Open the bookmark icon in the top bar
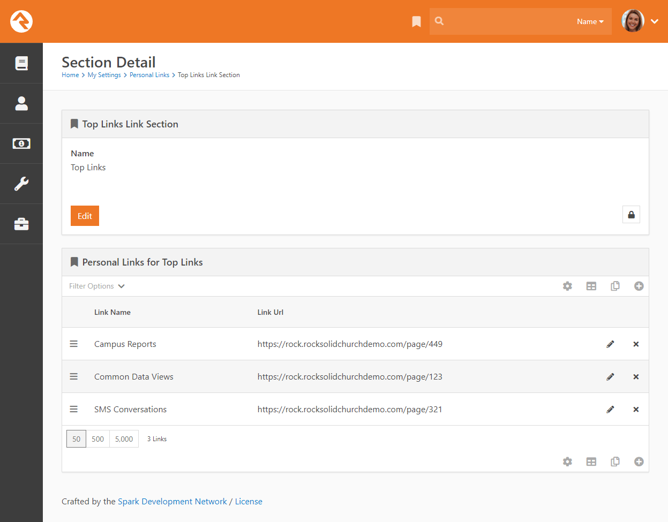This screenshot has height=522, width=668. tap(416, 21)
